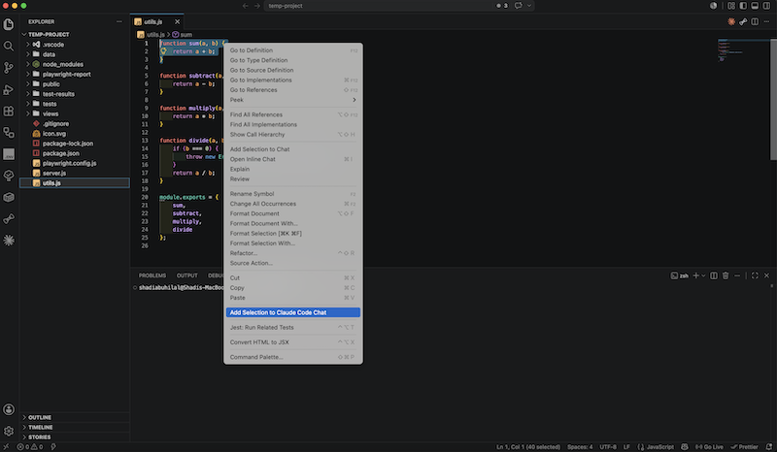The height and width of the screenshot is (452, 777).
Task: Select Command Palette... entry
Action: click(293, 357)
